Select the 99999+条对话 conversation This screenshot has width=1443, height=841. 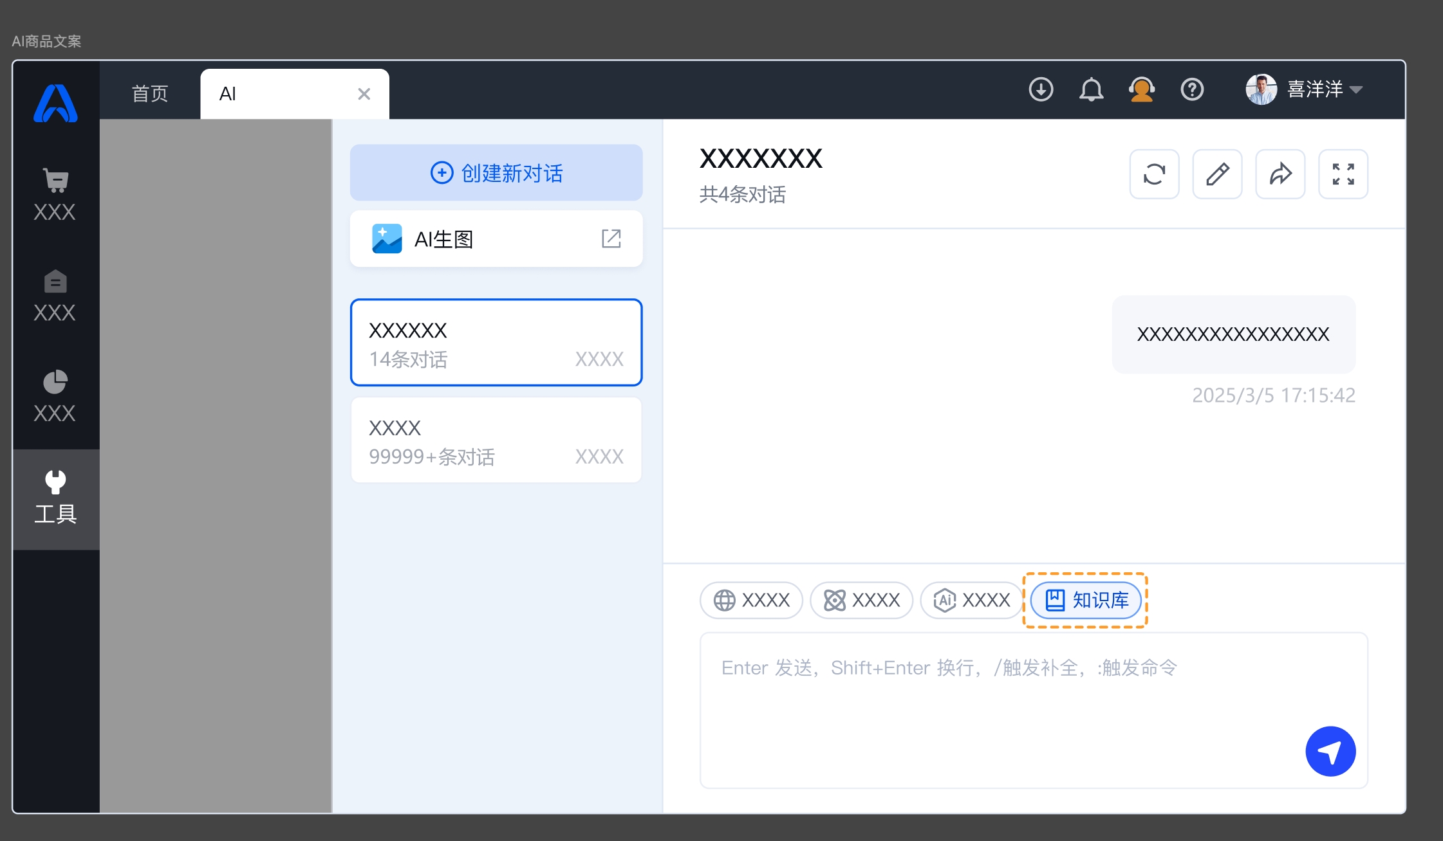pyautogui.click(x=496, y=440)
